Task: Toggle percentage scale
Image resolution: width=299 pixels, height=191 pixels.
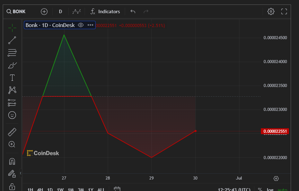Action: pos(260,190)
